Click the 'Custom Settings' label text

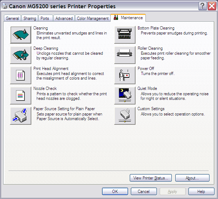tap(151, 109)
